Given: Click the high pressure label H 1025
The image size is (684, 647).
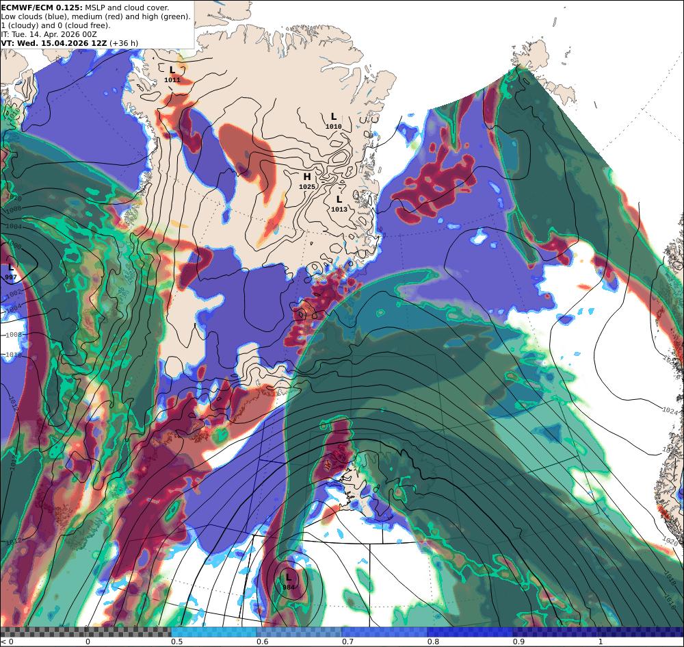Looking at the screenshot, I should click(307, 181).
